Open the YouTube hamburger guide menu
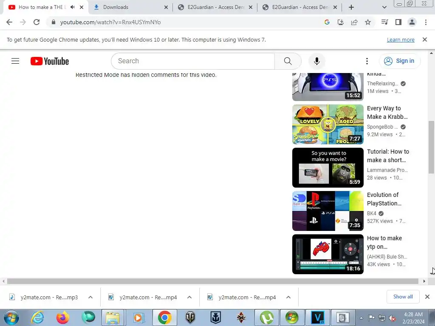The height and width of the screenshot is (326, 435). (15, 61)
